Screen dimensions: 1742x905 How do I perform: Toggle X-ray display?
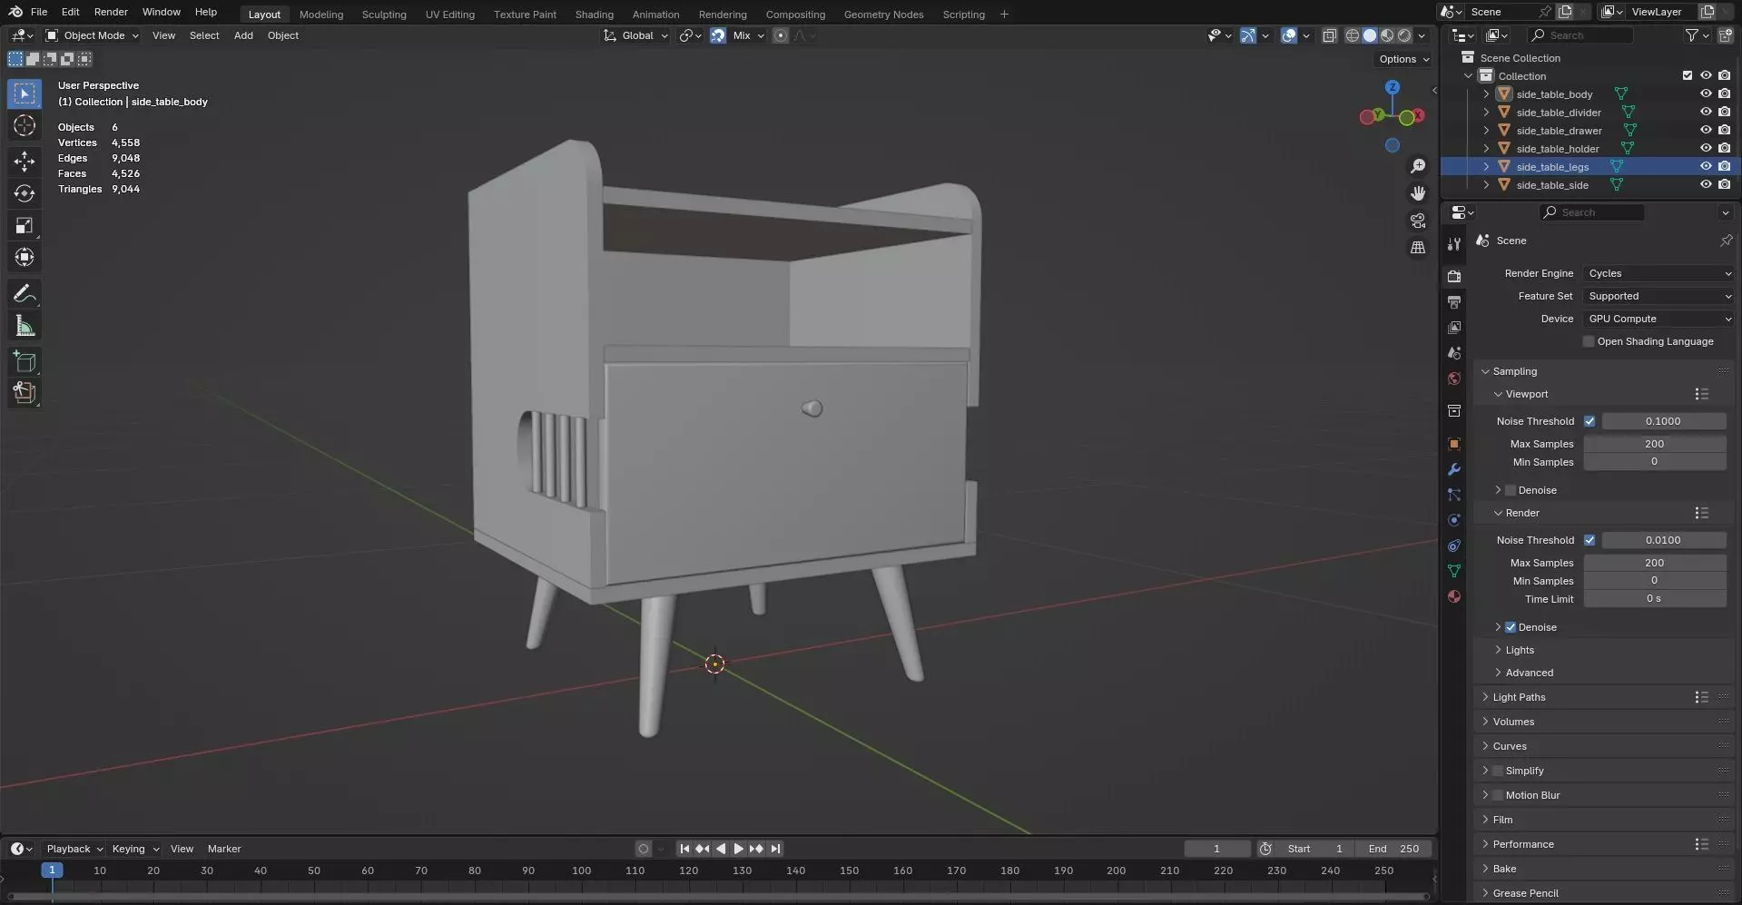(x=1329, y=35)
